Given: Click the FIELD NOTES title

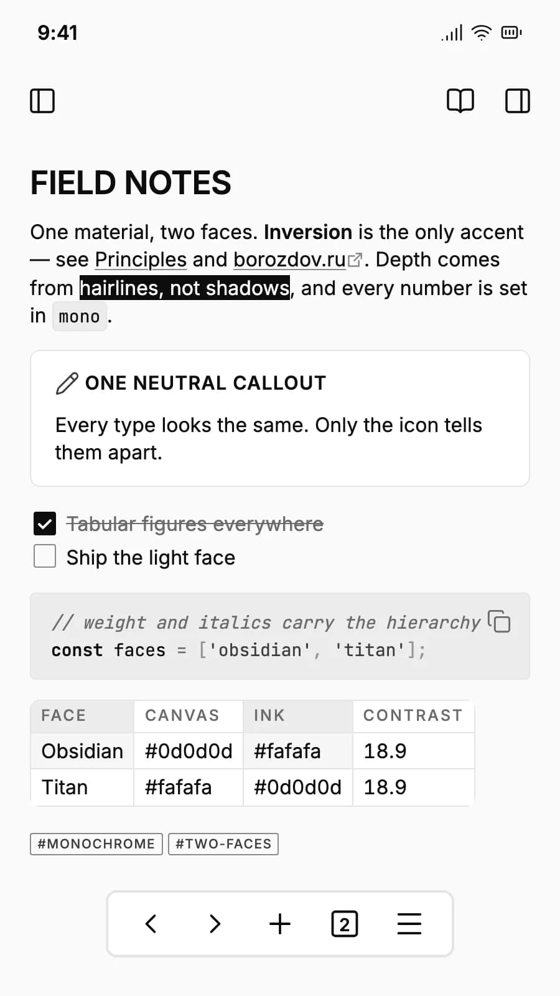Looking at the screenshot, I should coord(131,183).
